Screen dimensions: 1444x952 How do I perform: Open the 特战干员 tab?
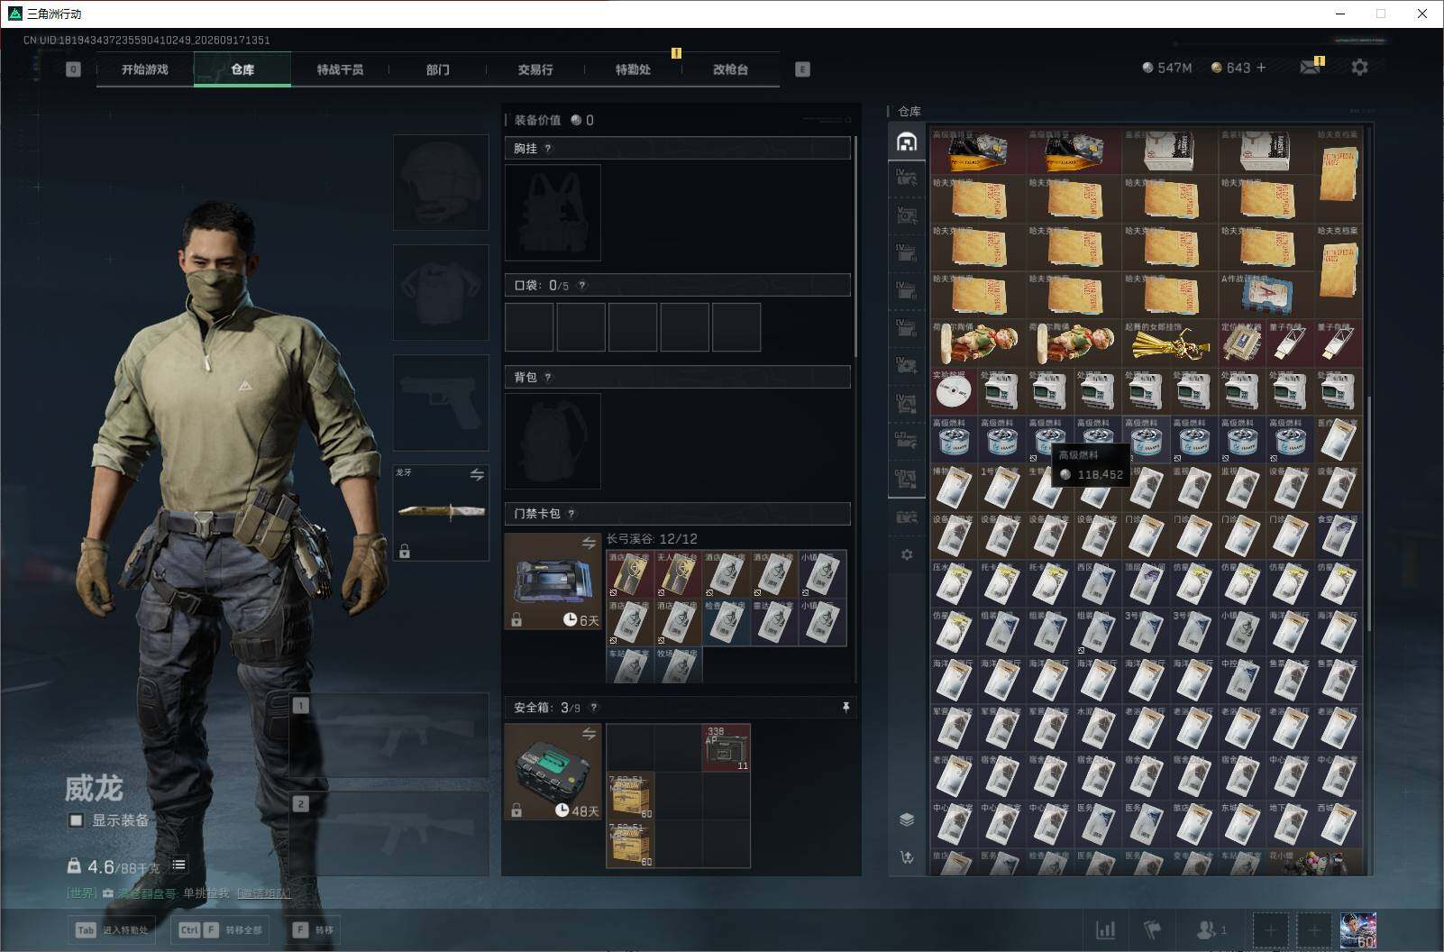coord(340,69)
